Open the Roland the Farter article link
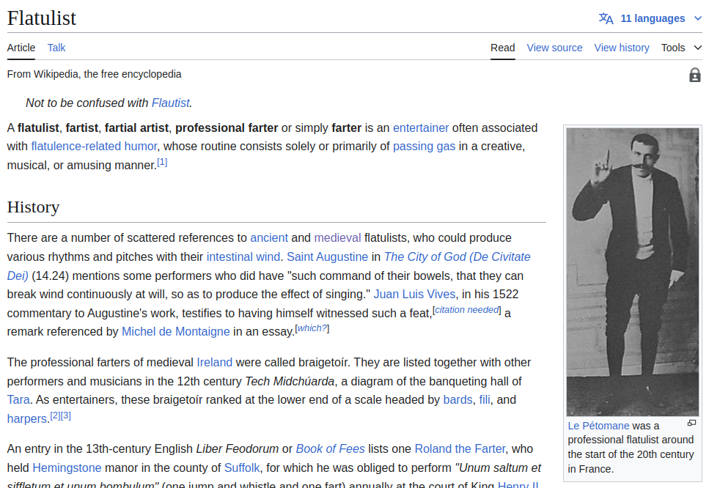The height and width of the screenshot is (488, 709). [460, 448]
